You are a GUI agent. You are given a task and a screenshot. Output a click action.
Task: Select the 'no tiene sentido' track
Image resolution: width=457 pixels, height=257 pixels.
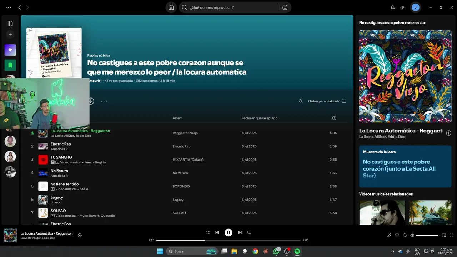65,184
